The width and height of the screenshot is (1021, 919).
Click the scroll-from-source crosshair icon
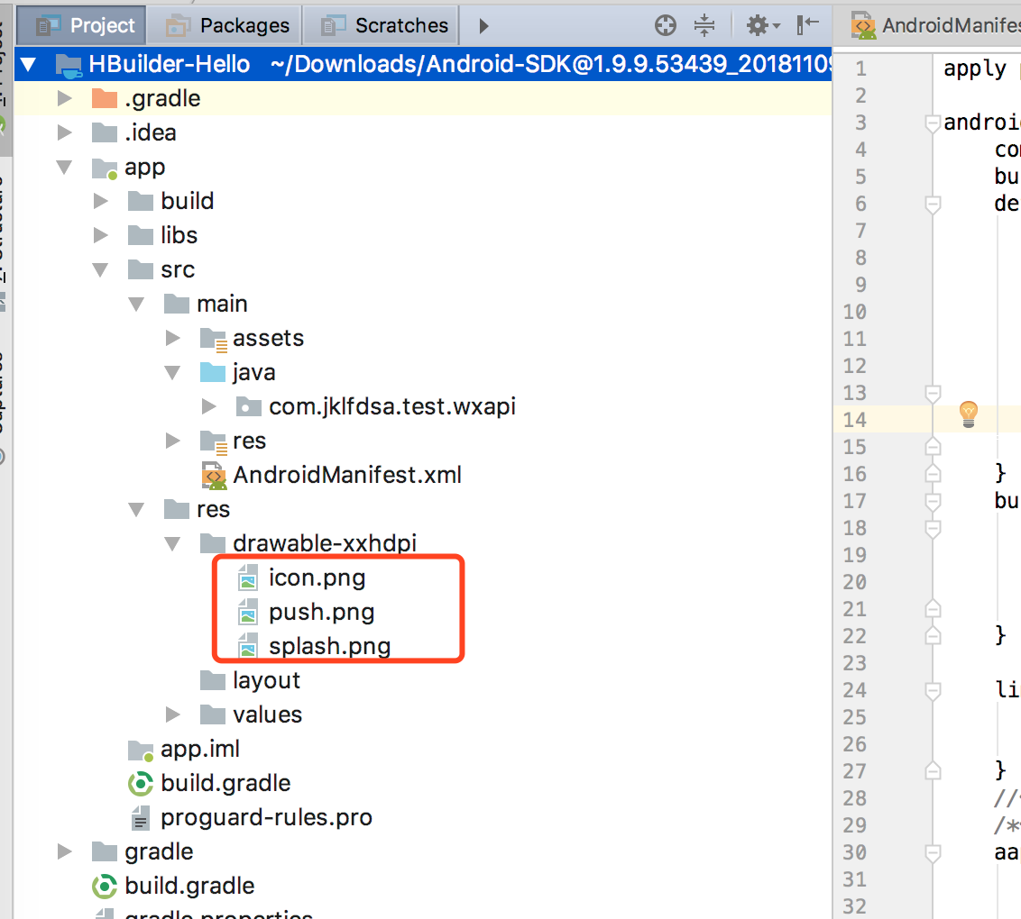click(666, 25)
